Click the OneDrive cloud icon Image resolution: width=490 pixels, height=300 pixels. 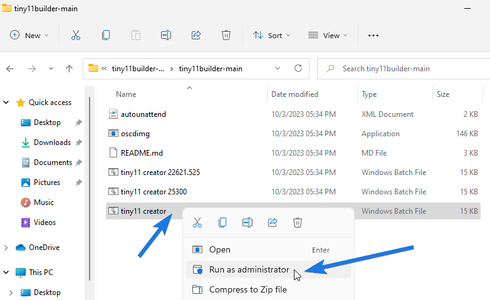tap(20, 247)
